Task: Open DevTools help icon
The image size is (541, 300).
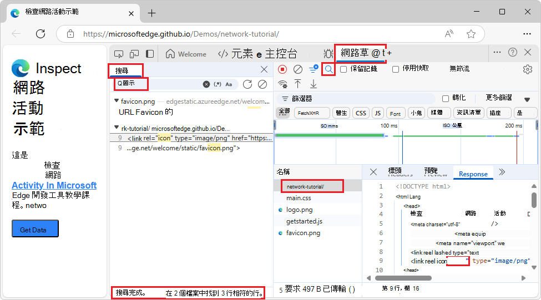Action: [x=513, y=53]
